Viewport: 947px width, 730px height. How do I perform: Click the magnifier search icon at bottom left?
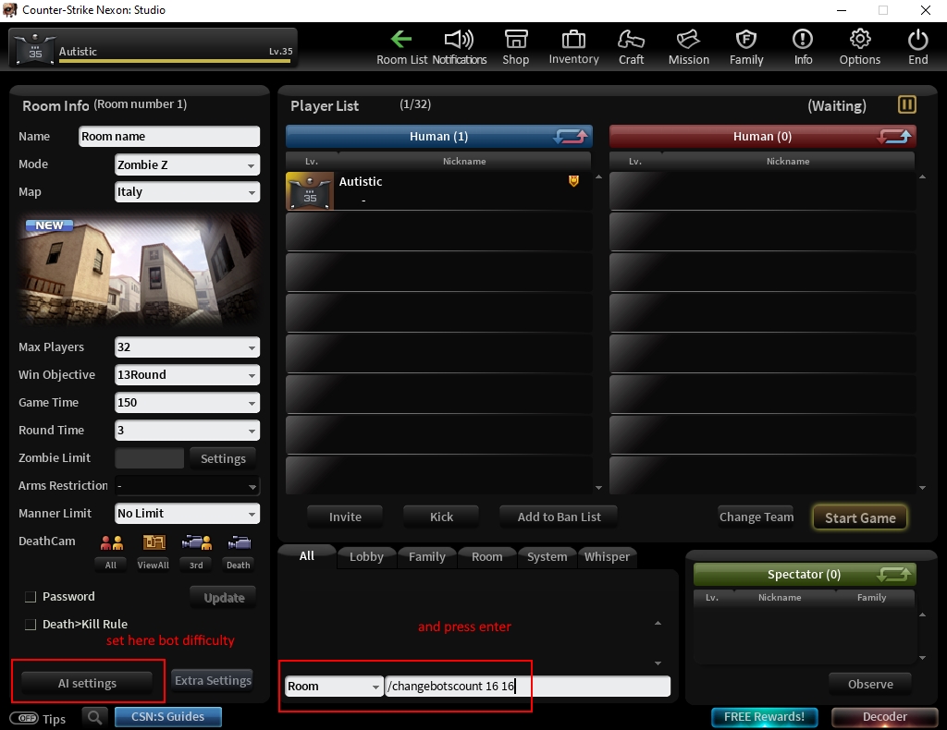(x=95, y=717)
